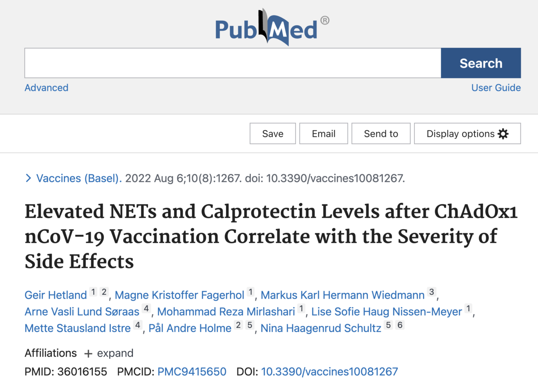Click the Save button
Viewport: 538px width, 389px height.
point(272,134)
